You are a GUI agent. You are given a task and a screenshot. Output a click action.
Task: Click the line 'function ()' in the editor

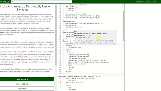(70, 45)
